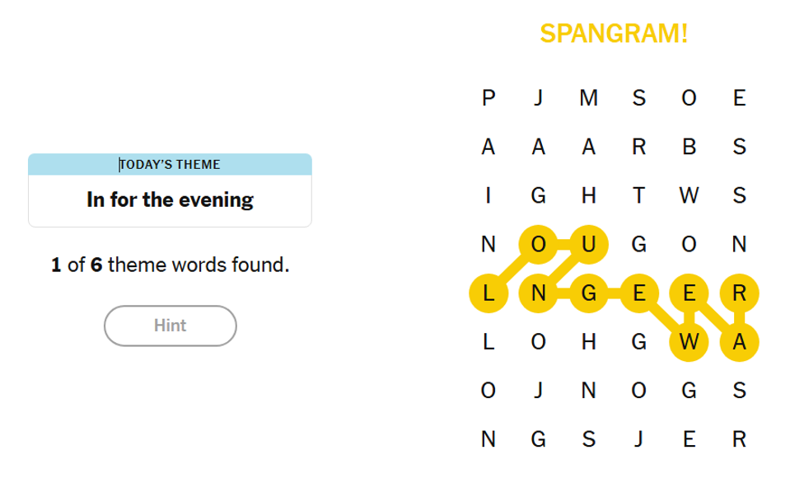
Task: Tap letter M in the top row
Action: [x=588, y=99]
